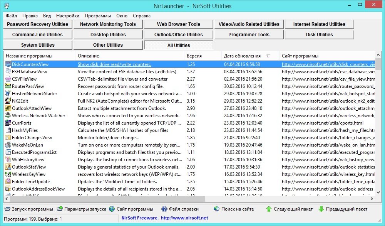Sort by Дата обновления column header

click(242, 56)
